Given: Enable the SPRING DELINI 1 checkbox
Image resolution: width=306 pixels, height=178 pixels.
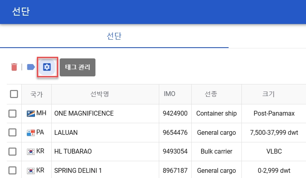Looking at the screenshot, I should click(12, 171).
